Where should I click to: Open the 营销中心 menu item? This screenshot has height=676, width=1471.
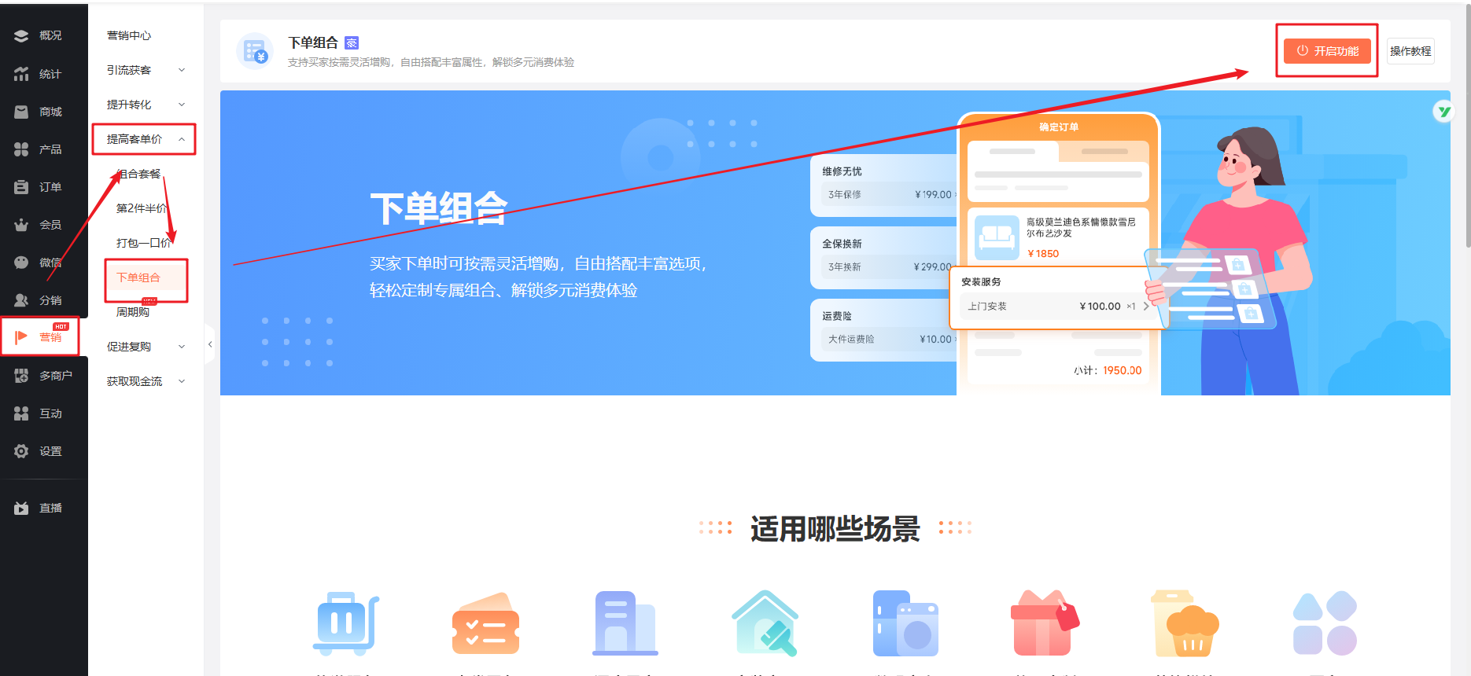[x=129, y=35]
